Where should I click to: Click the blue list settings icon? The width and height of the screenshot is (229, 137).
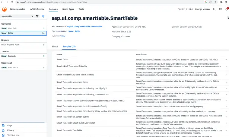(x=43, y=16)
